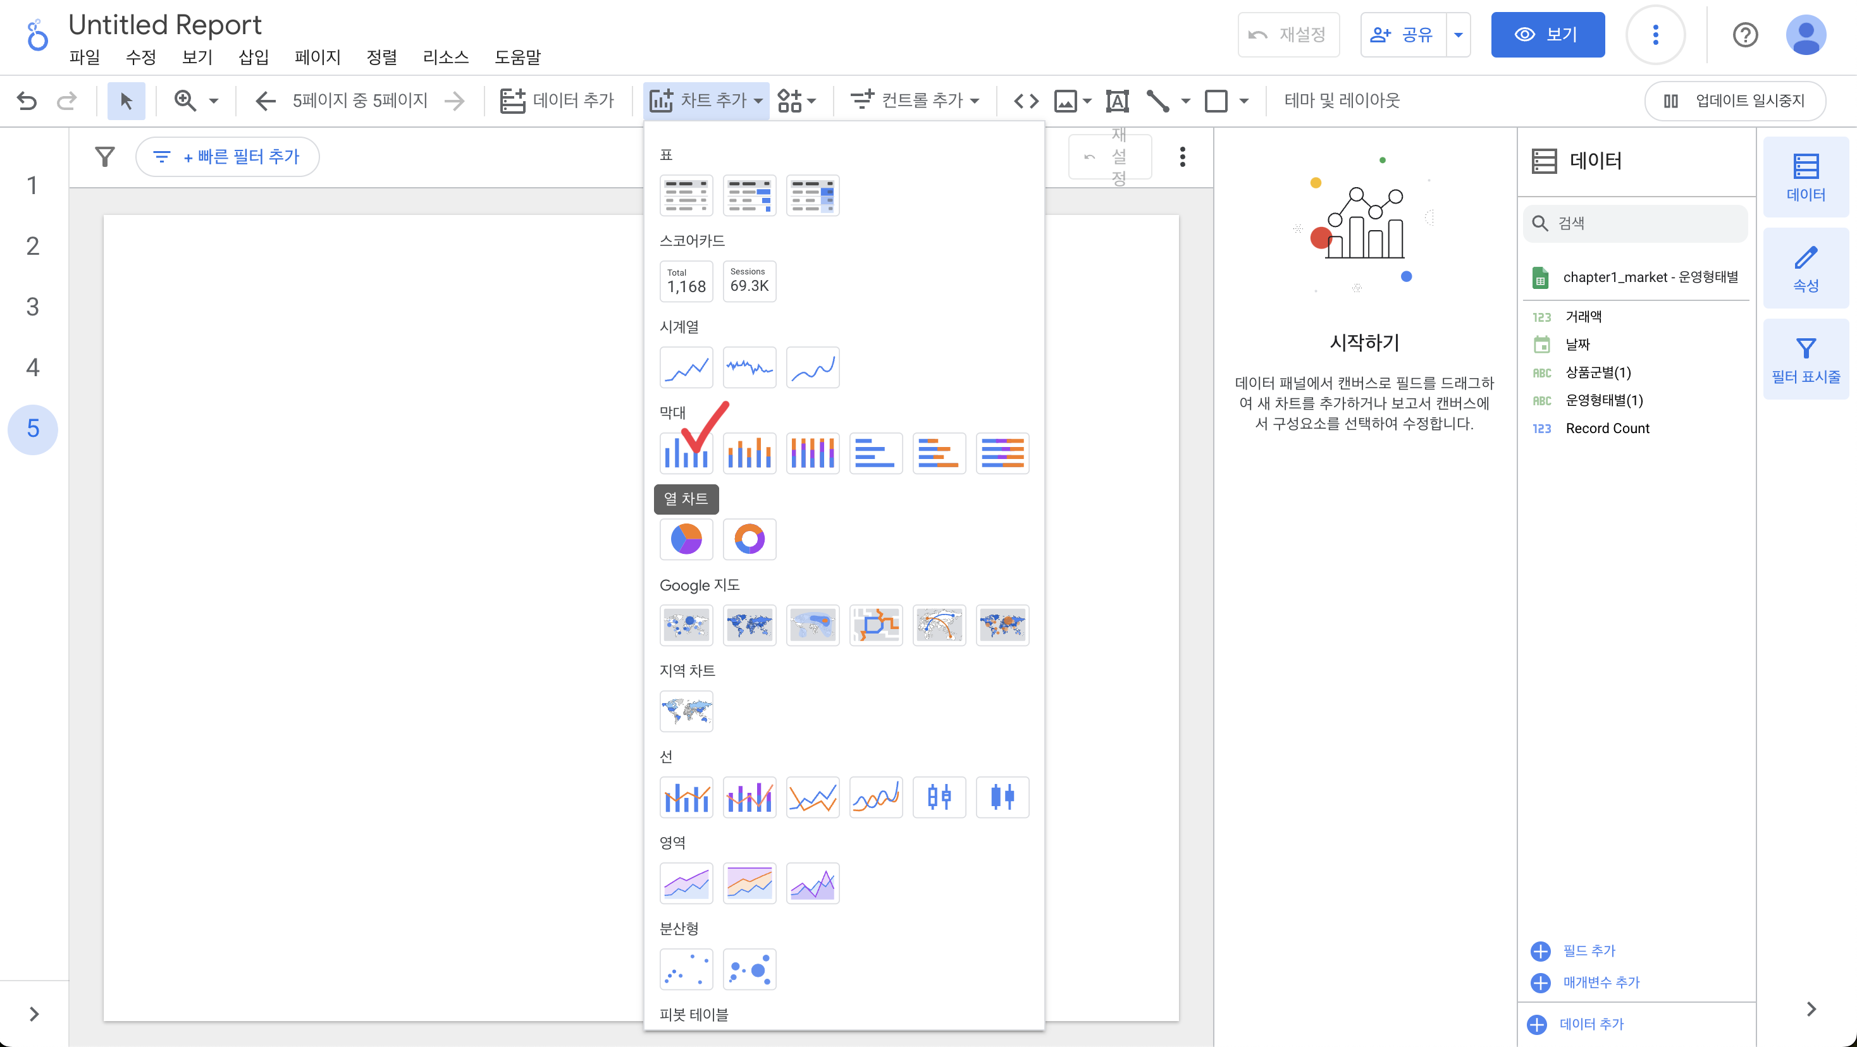
Task: Select the column chart icon under 막대
Action: coord(686,453)
